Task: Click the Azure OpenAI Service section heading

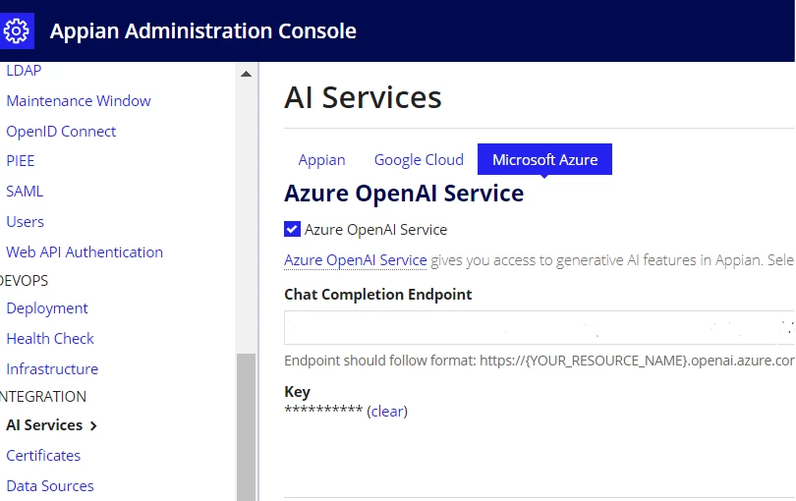Action: pyautogui.click(x=404, y=194)
